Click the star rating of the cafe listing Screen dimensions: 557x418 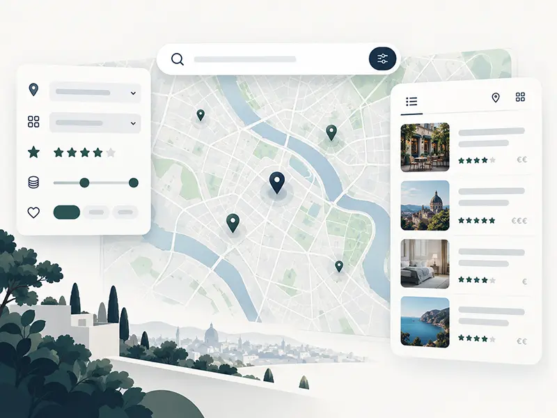(x=477, y=160)
